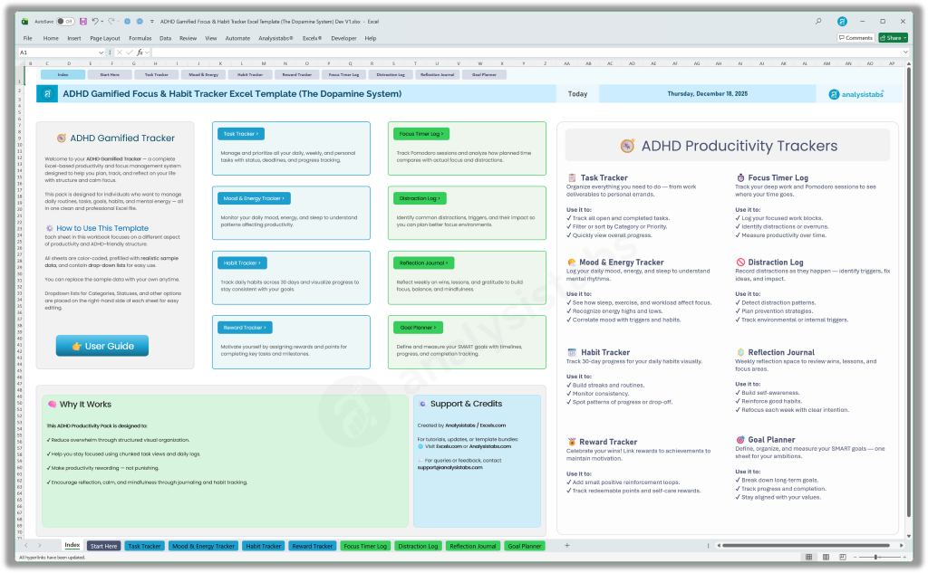Open the Share dropdown arrow
The height and width of the screenshot is (573, 928).
tap(904, 38)
